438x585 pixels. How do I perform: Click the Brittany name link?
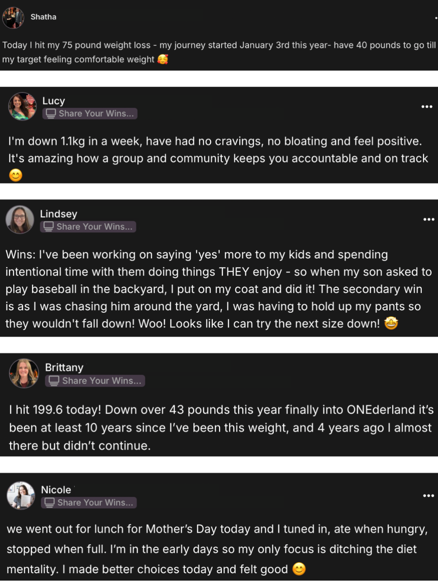tap(64, 367)
